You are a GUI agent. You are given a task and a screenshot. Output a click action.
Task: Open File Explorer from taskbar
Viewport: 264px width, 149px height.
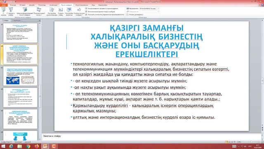point(19,146)
